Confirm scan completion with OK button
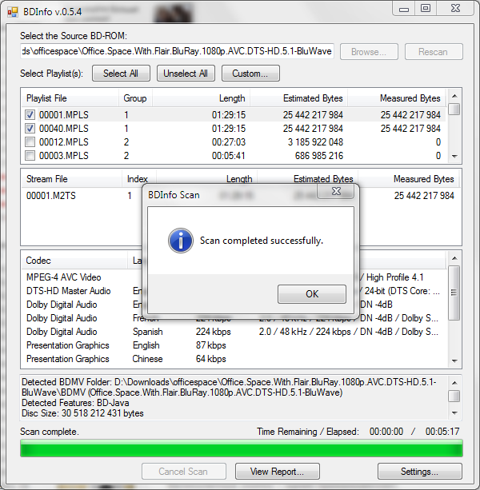The height and width of the screenshot is (490, 480). coord(312,293)
